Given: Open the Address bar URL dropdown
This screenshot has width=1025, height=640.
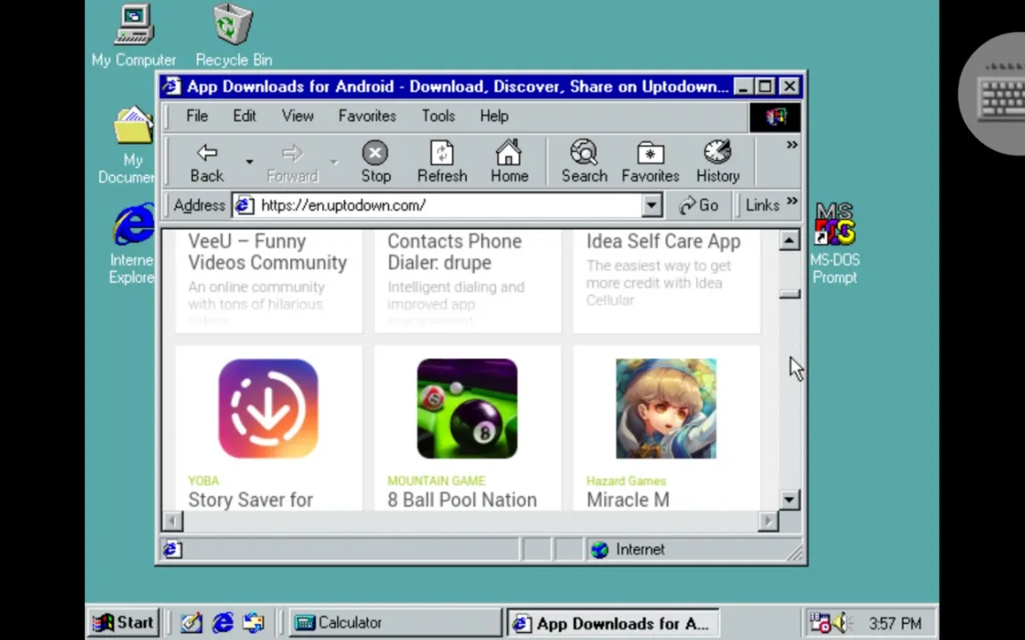Looking at the screenshot, I should tap(651, 206).
